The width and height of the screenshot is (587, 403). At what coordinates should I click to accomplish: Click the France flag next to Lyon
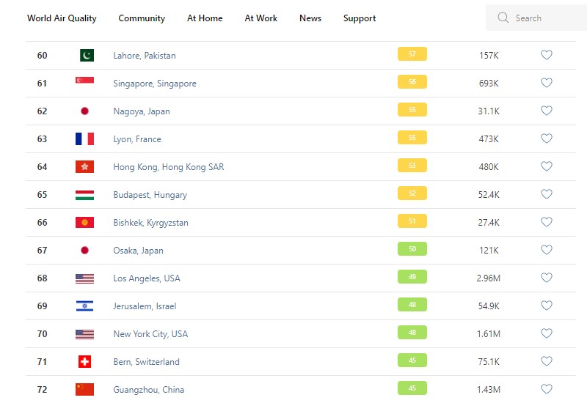click(84, 139)
